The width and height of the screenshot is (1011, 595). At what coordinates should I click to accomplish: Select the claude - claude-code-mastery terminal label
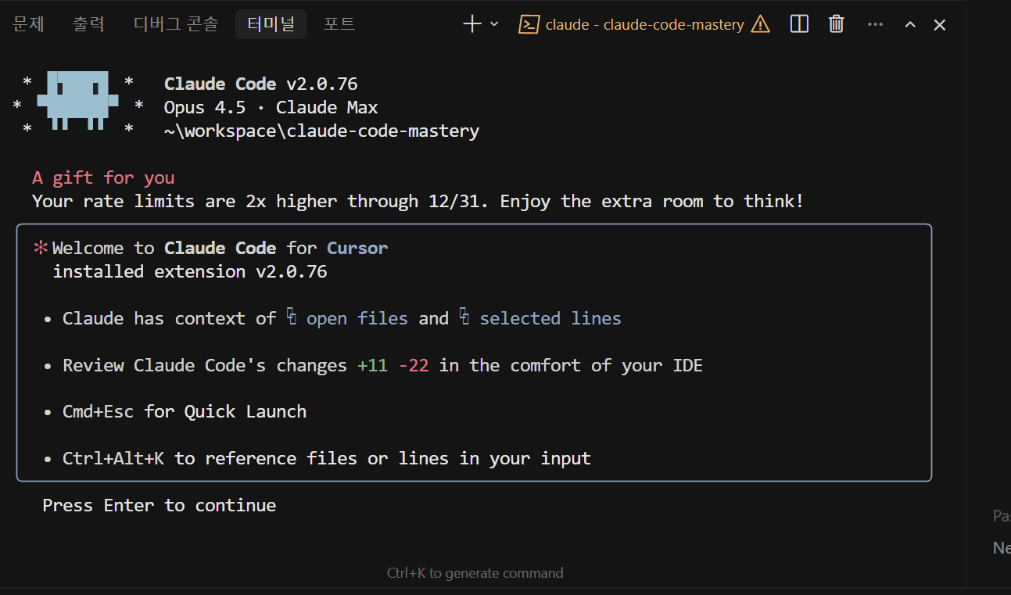click(644, 24)
